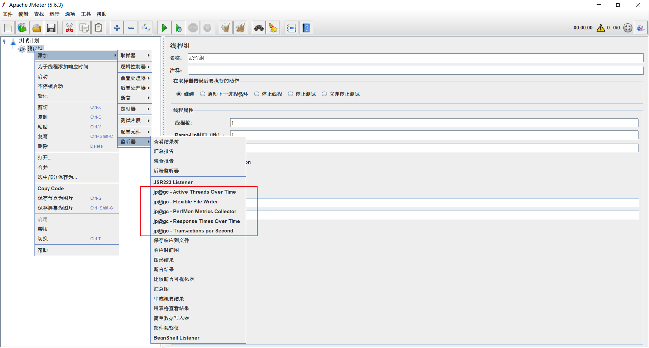Click the remote threads indicator icon
This screenshot has width=649, height=348.
[628, 28]
